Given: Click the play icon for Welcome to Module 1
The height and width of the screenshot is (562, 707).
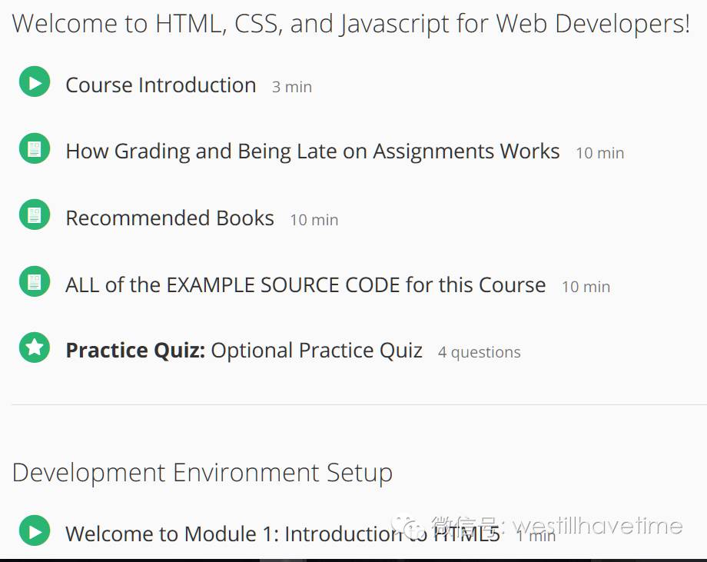Looking at the screenshot, I should (35, 530).
